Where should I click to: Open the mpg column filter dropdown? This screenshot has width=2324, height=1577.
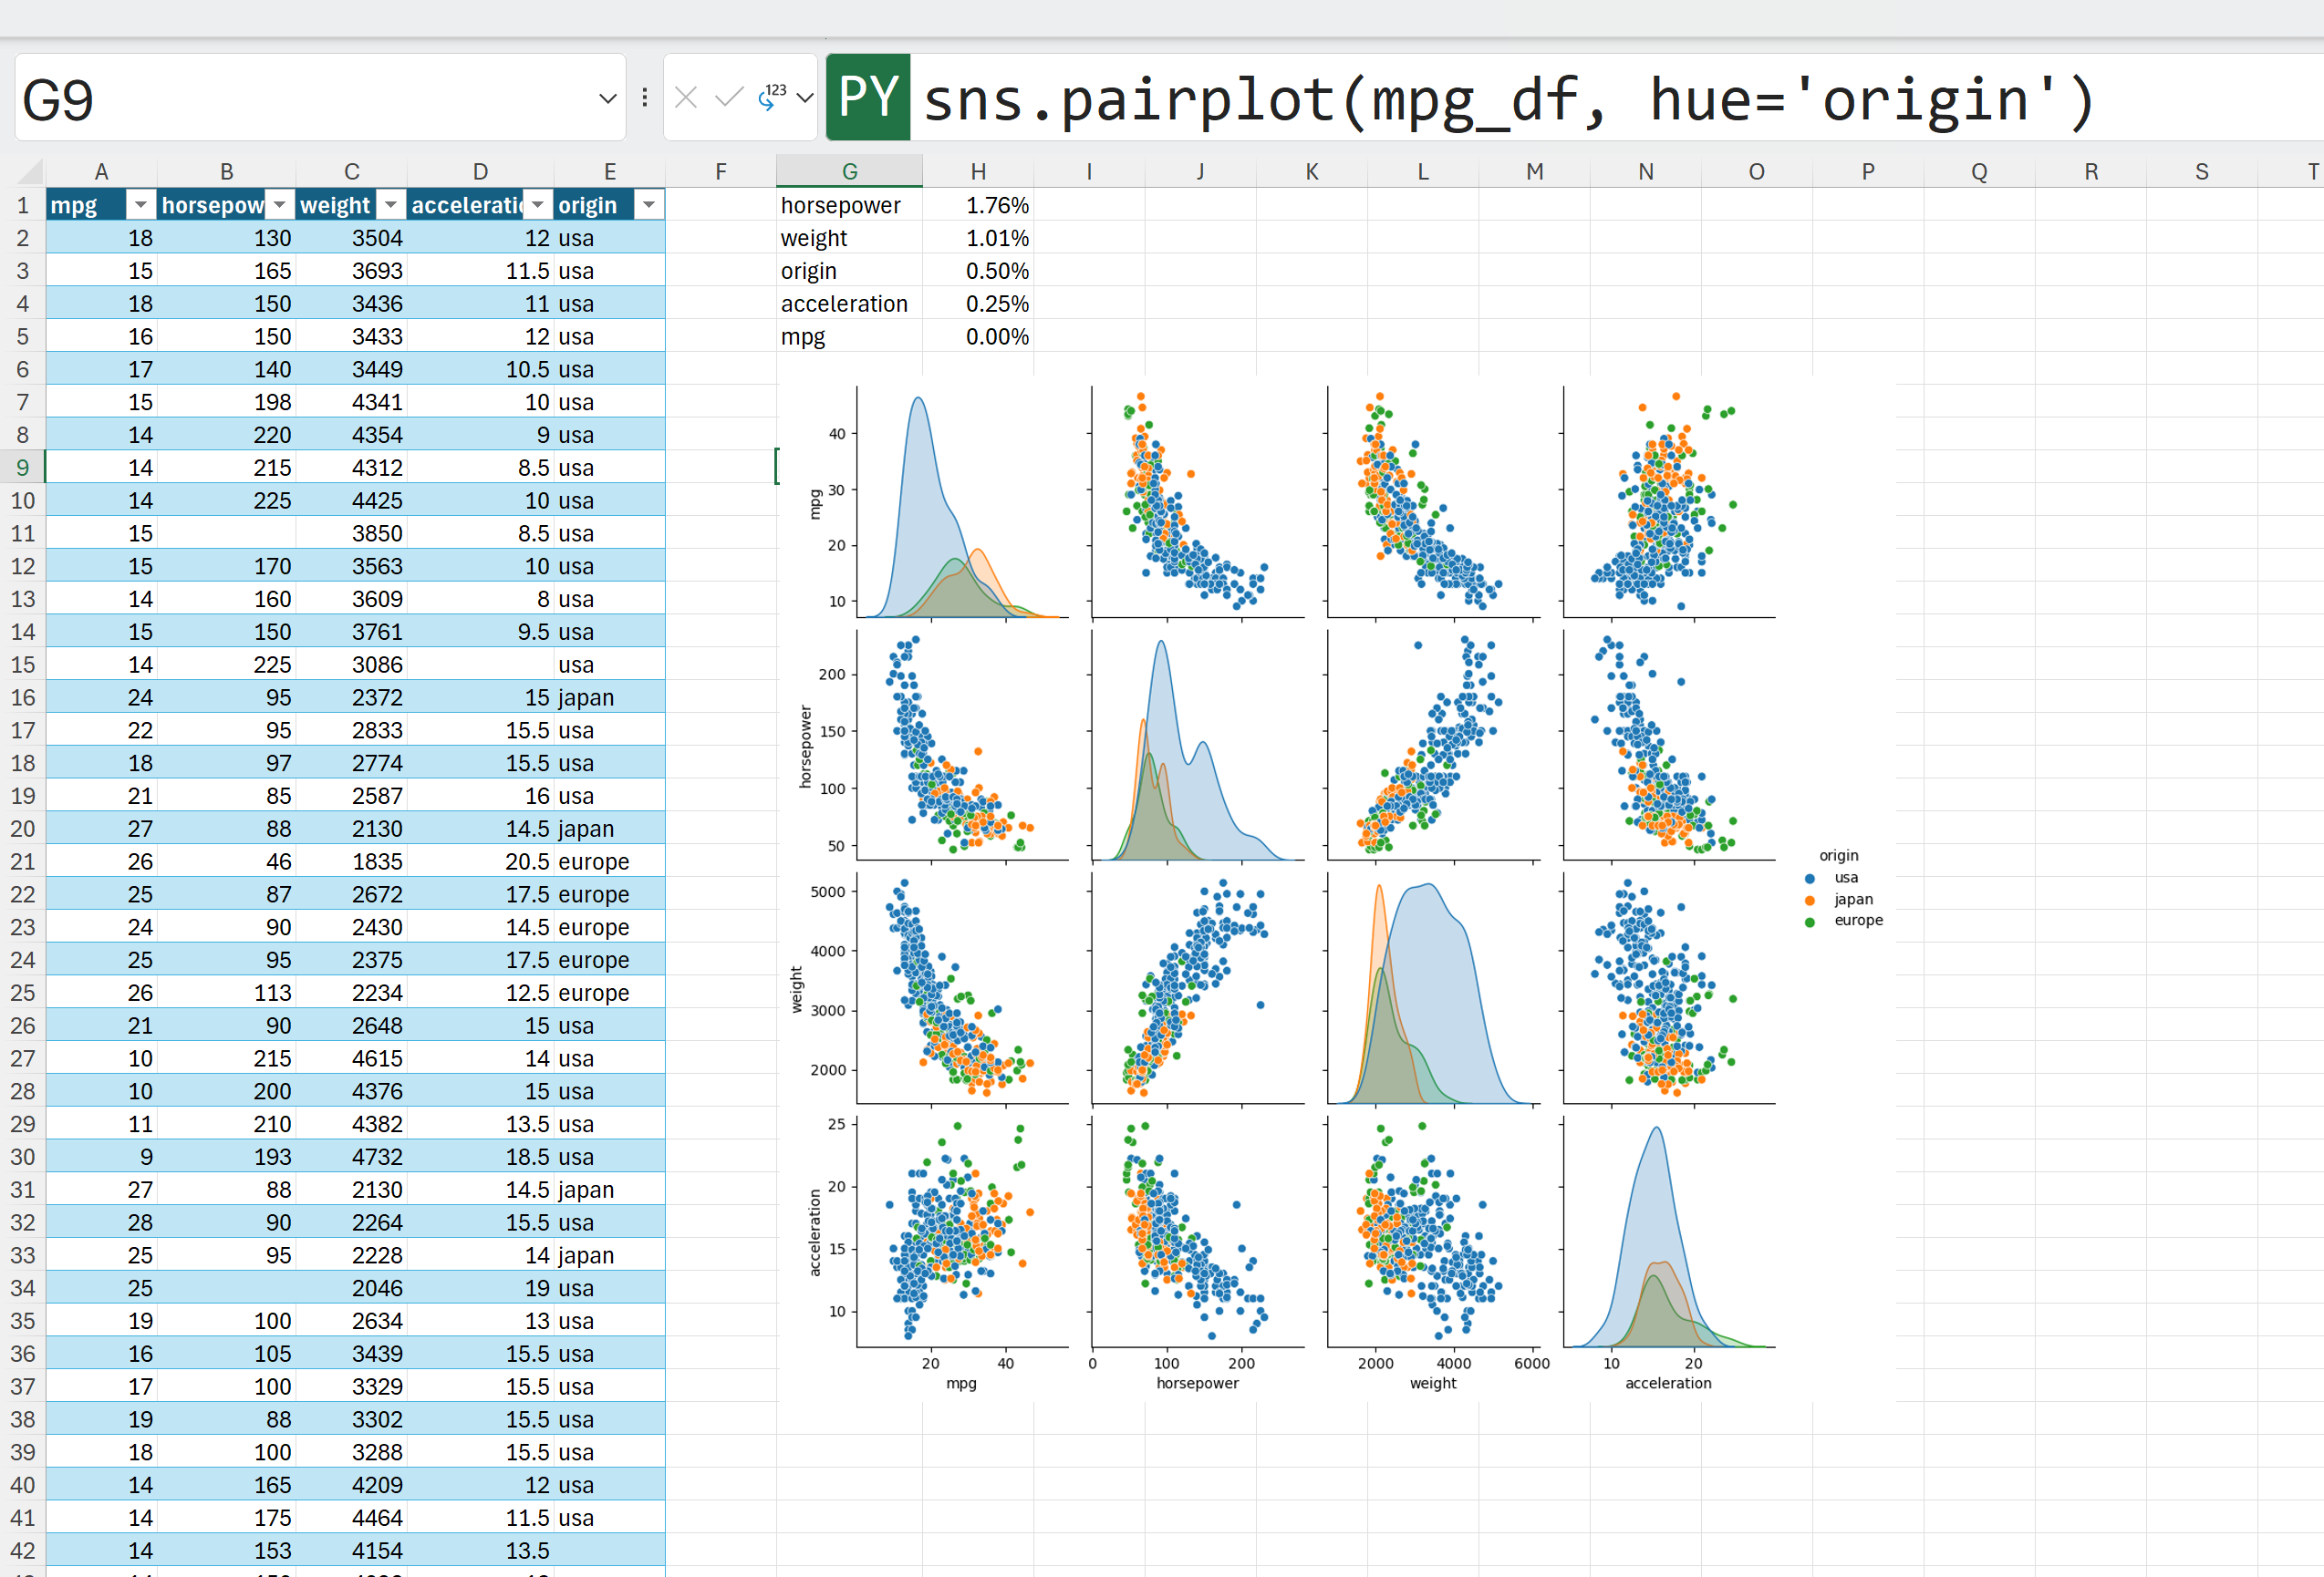coord(140,205)
